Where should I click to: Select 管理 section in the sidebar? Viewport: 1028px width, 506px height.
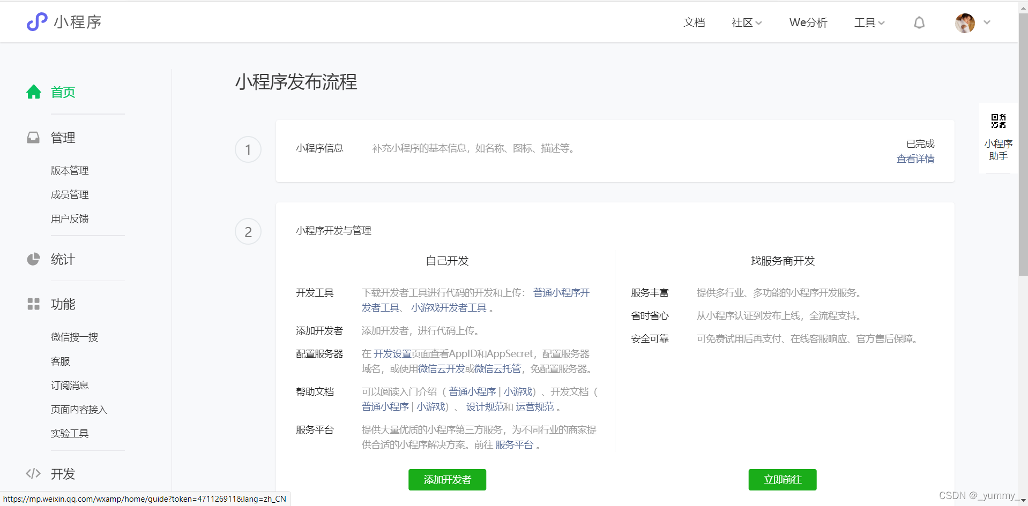[x=63, y=138]
